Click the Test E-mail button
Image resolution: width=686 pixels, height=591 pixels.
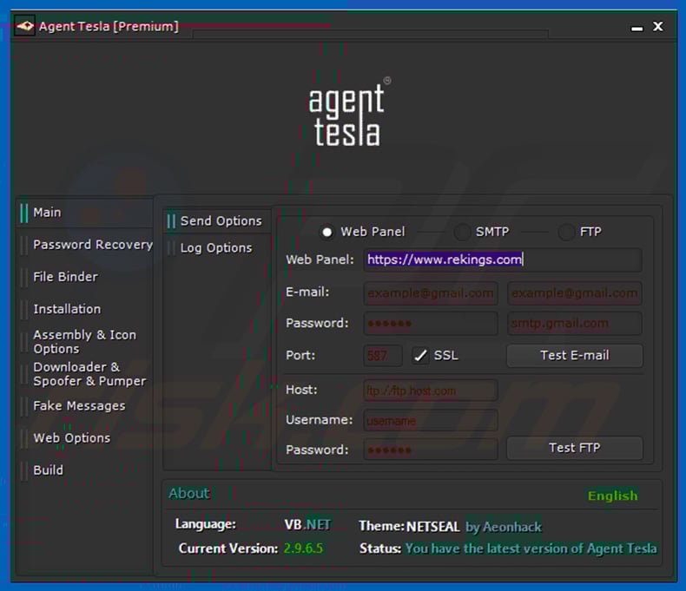click(575, 356)
